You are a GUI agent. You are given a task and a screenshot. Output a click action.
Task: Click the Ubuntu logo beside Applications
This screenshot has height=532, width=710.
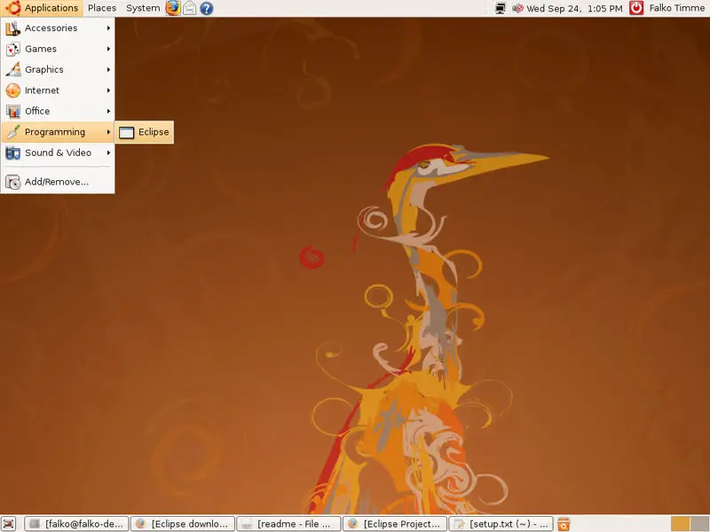12,8
